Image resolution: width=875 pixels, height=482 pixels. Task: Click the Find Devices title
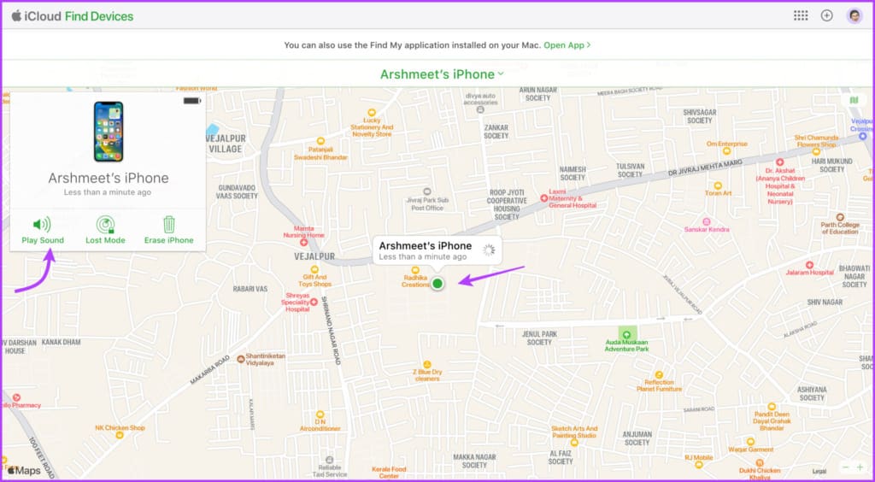(x=99, y=16)
